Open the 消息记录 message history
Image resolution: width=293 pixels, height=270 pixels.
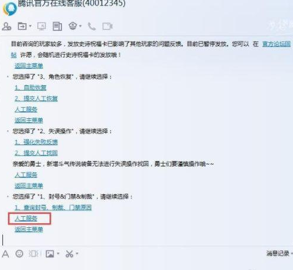tap(278, 253)
